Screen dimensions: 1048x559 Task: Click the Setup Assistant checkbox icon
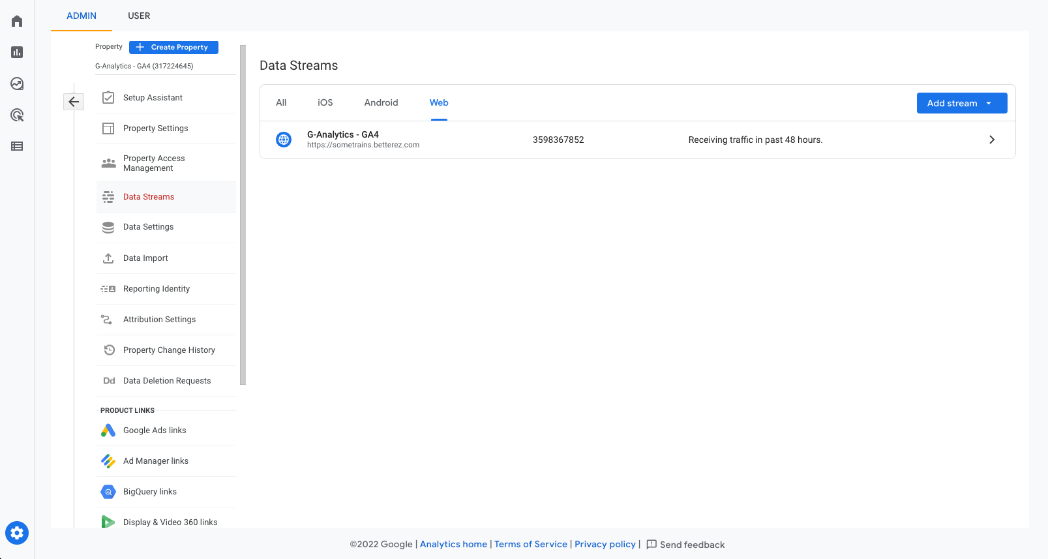(x=108, y=98)
